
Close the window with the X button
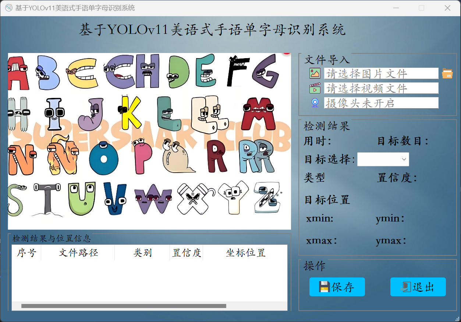click(447, 8)
